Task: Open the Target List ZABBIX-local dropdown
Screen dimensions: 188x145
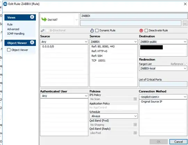Action: [x=163, y=69]
